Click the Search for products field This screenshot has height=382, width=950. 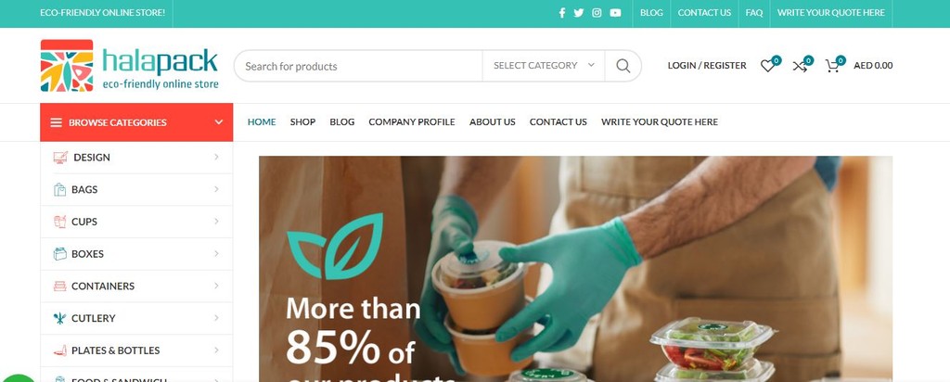[x=358, y=66]
